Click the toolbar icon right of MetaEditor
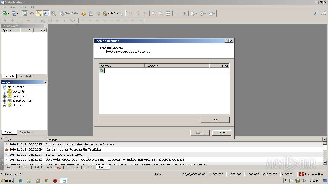 pyautogui.click(x=91, y=14)
